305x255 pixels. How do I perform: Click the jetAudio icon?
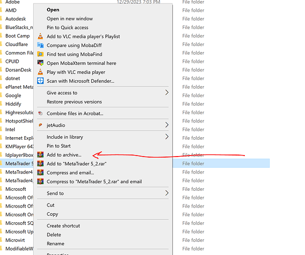[x=40, y=125]
